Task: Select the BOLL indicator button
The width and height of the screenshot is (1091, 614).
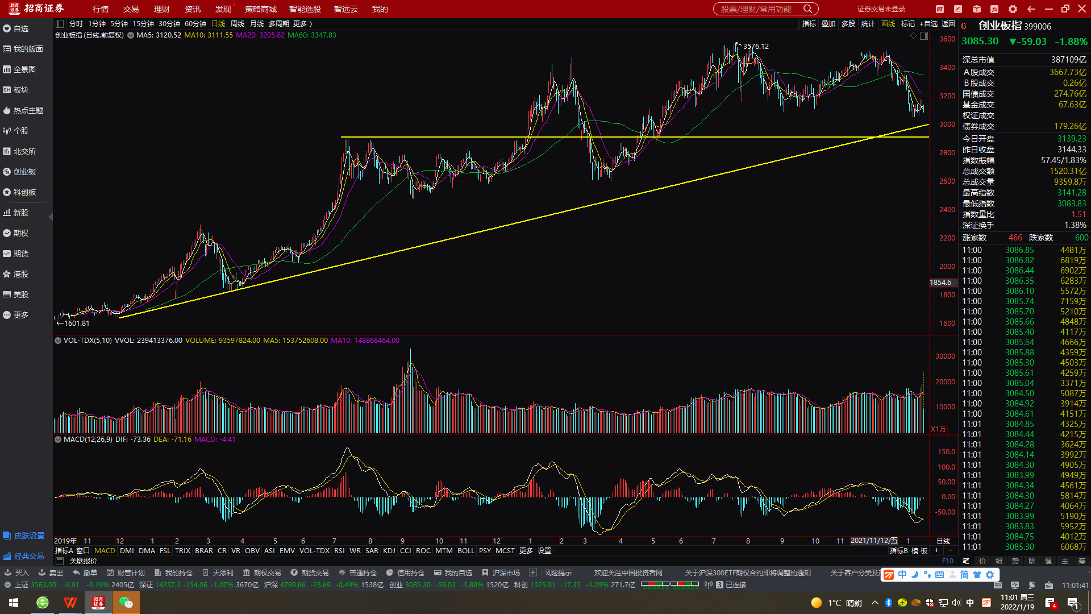Action: 465,551
